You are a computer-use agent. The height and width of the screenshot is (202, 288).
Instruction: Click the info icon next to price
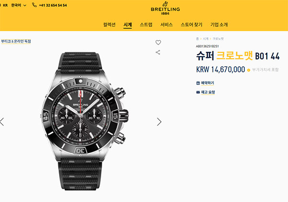pyautogui.click(x=249, y=70)
